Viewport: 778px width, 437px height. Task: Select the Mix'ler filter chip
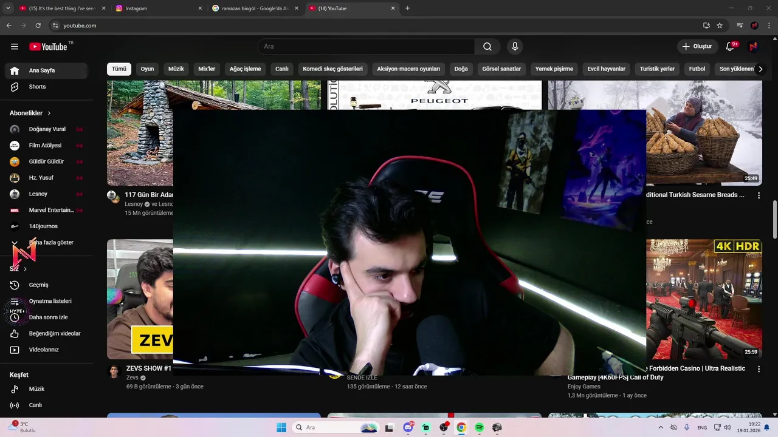point(207,69)
